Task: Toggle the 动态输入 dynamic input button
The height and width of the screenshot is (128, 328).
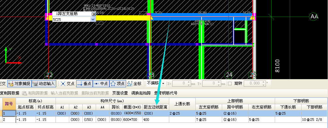Action: click(x=44, y=84)
